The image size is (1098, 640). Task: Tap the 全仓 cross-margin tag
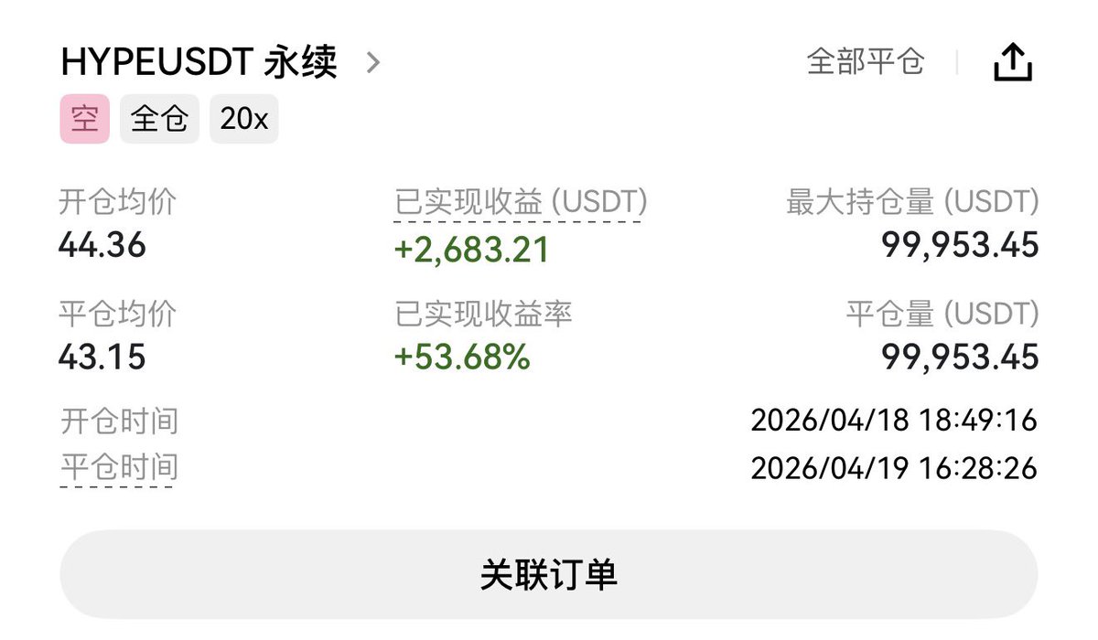(159, 119)
